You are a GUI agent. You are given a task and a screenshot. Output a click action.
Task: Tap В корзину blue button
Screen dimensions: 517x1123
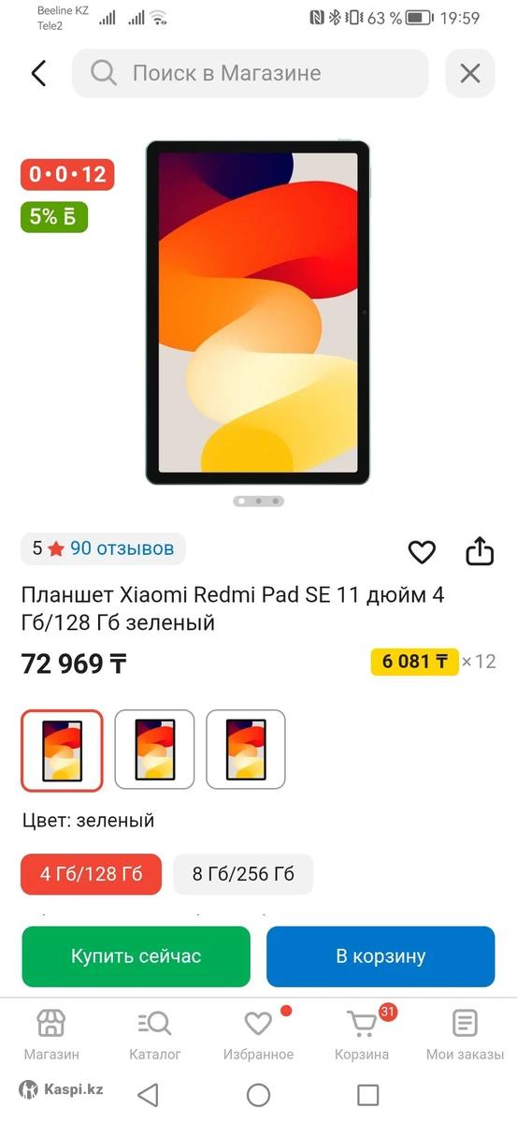(x=381, y=956)
